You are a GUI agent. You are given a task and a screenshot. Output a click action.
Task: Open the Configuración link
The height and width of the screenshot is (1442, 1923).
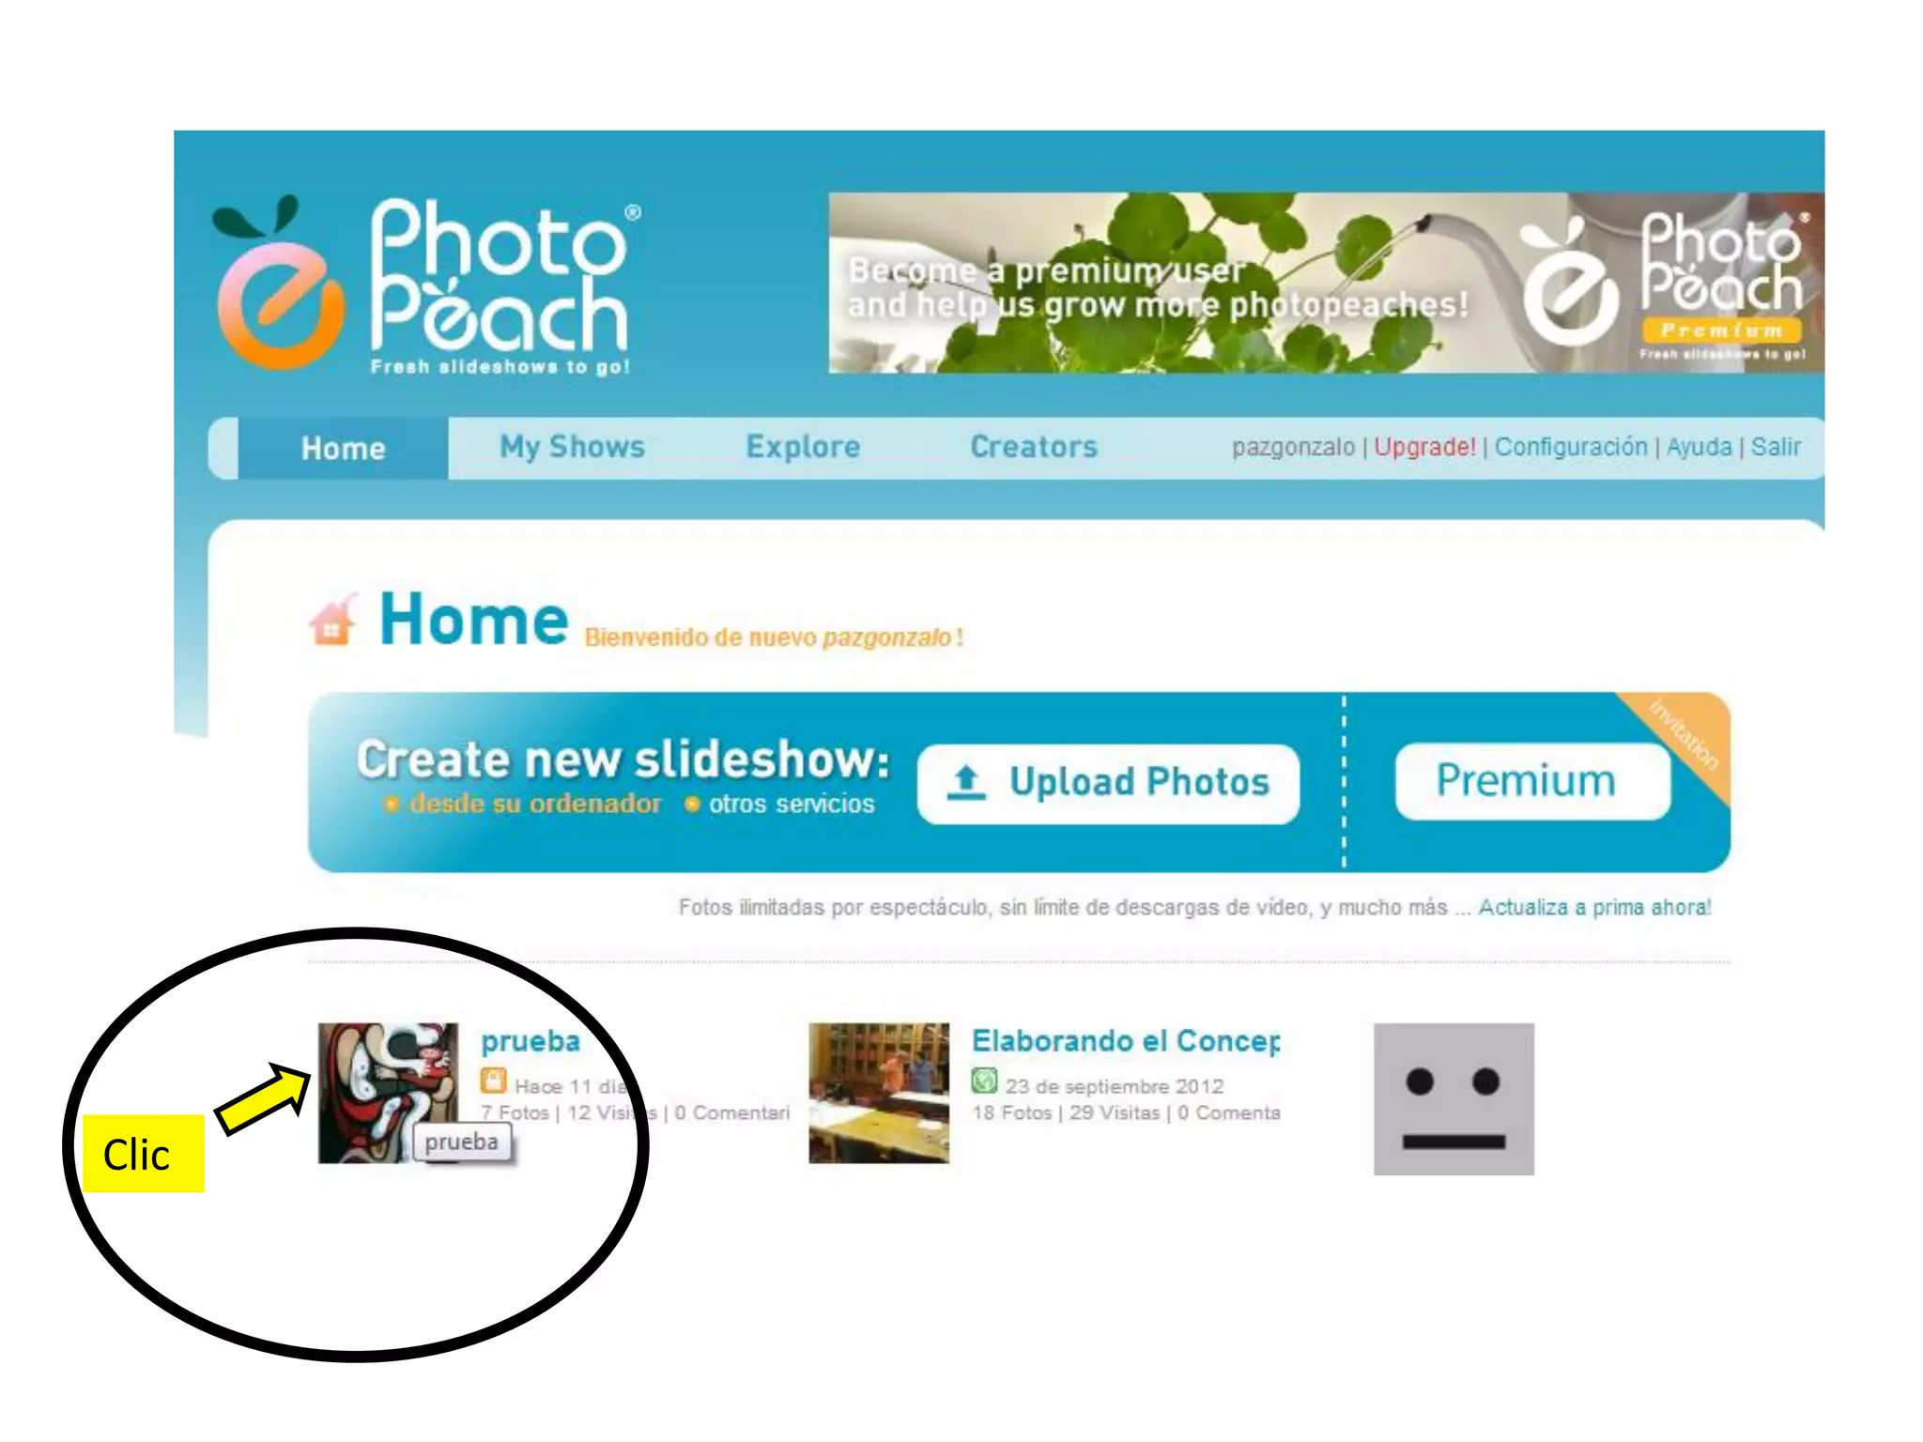click(1571, 447)
